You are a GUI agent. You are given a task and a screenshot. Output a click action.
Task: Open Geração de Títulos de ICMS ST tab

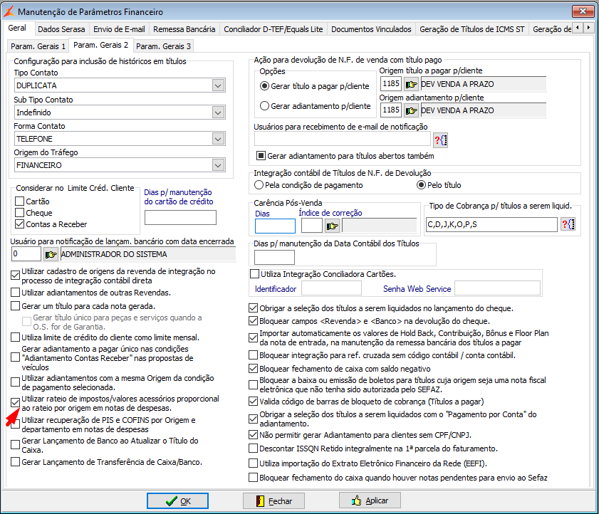472,29
